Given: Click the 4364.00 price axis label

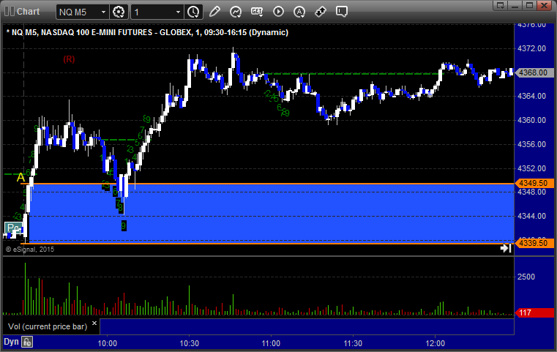Looking at the screenshot, I should (x=532, y=96).
